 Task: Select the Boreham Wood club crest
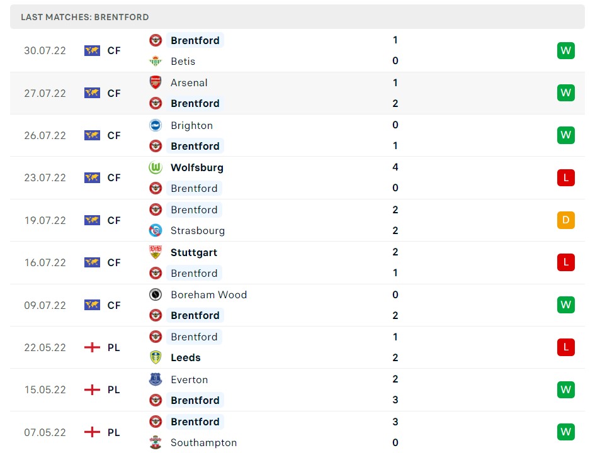pos(156,294)
